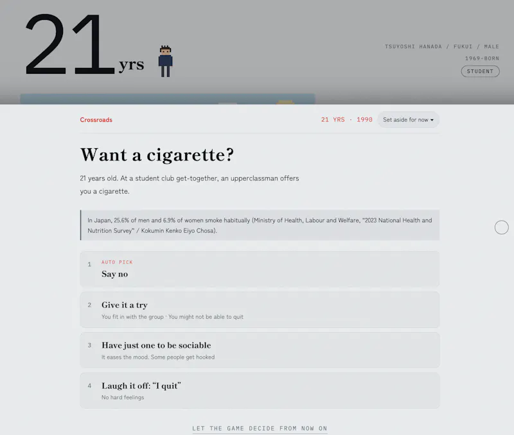Click the pixel-art student character
The height and width of the screenshot is (435, 514).
(166, 61)
